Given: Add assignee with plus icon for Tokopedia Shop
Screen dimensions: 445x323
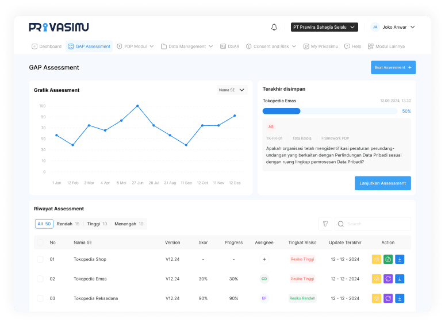Looking at the screenshot, I should (x=264, y=259).
